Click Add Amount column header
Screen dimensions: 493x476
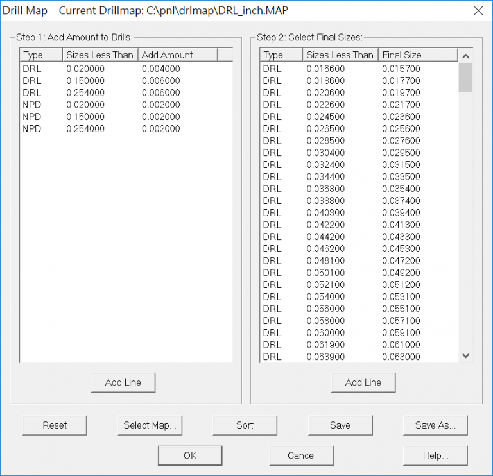click(x=178, y=55)
